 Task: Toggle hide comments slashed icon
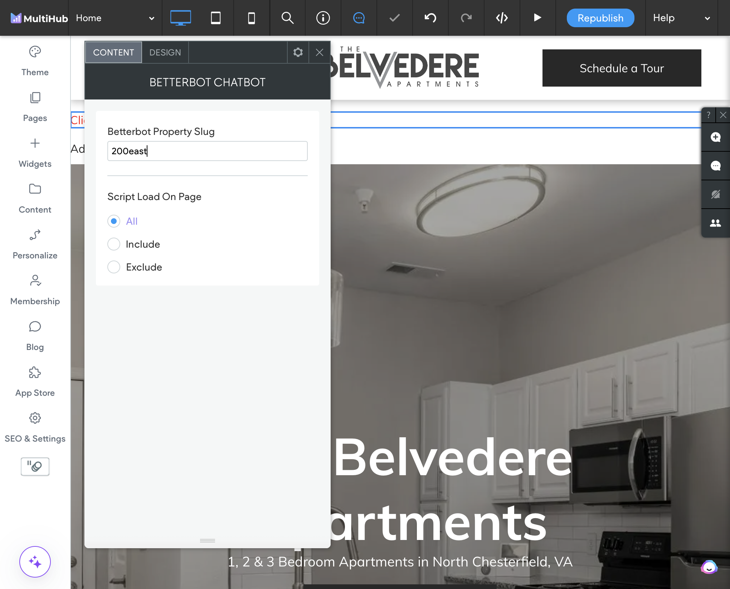click(716, 194)
